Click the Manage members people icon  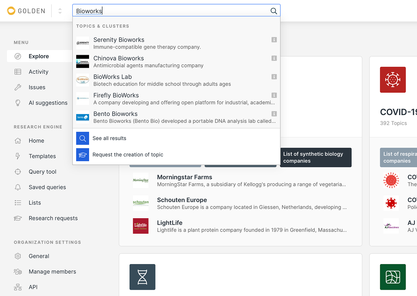click(x=18, y=271)
